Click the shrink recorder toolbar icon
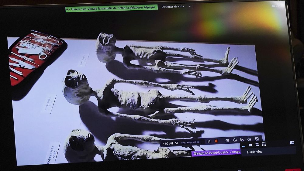304x171 pixels. 257,139
